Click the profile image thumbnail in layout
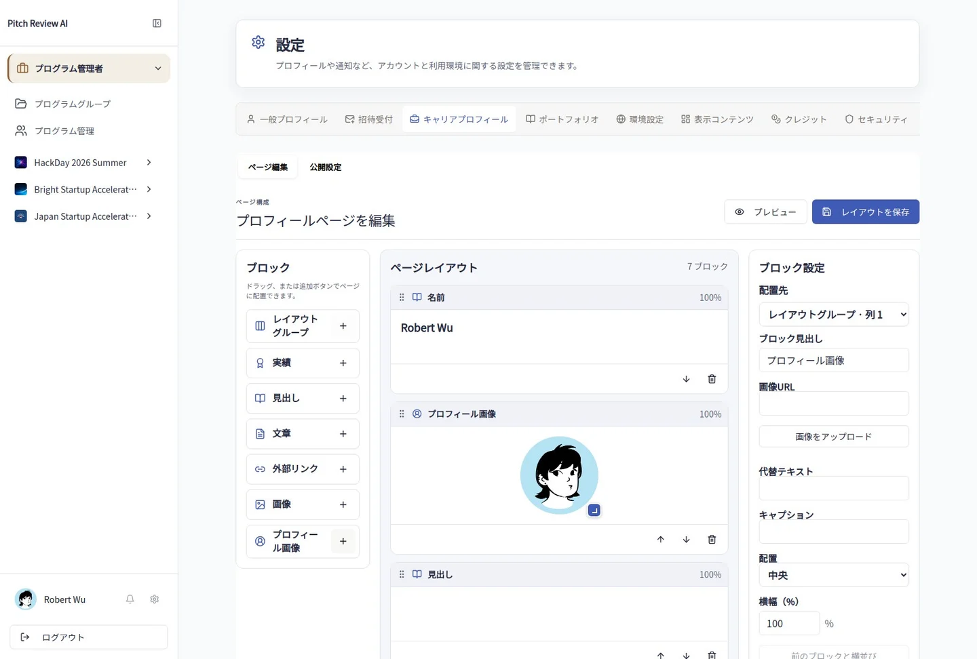The height and width of the screenshot is (659, 977). point(559,475)
